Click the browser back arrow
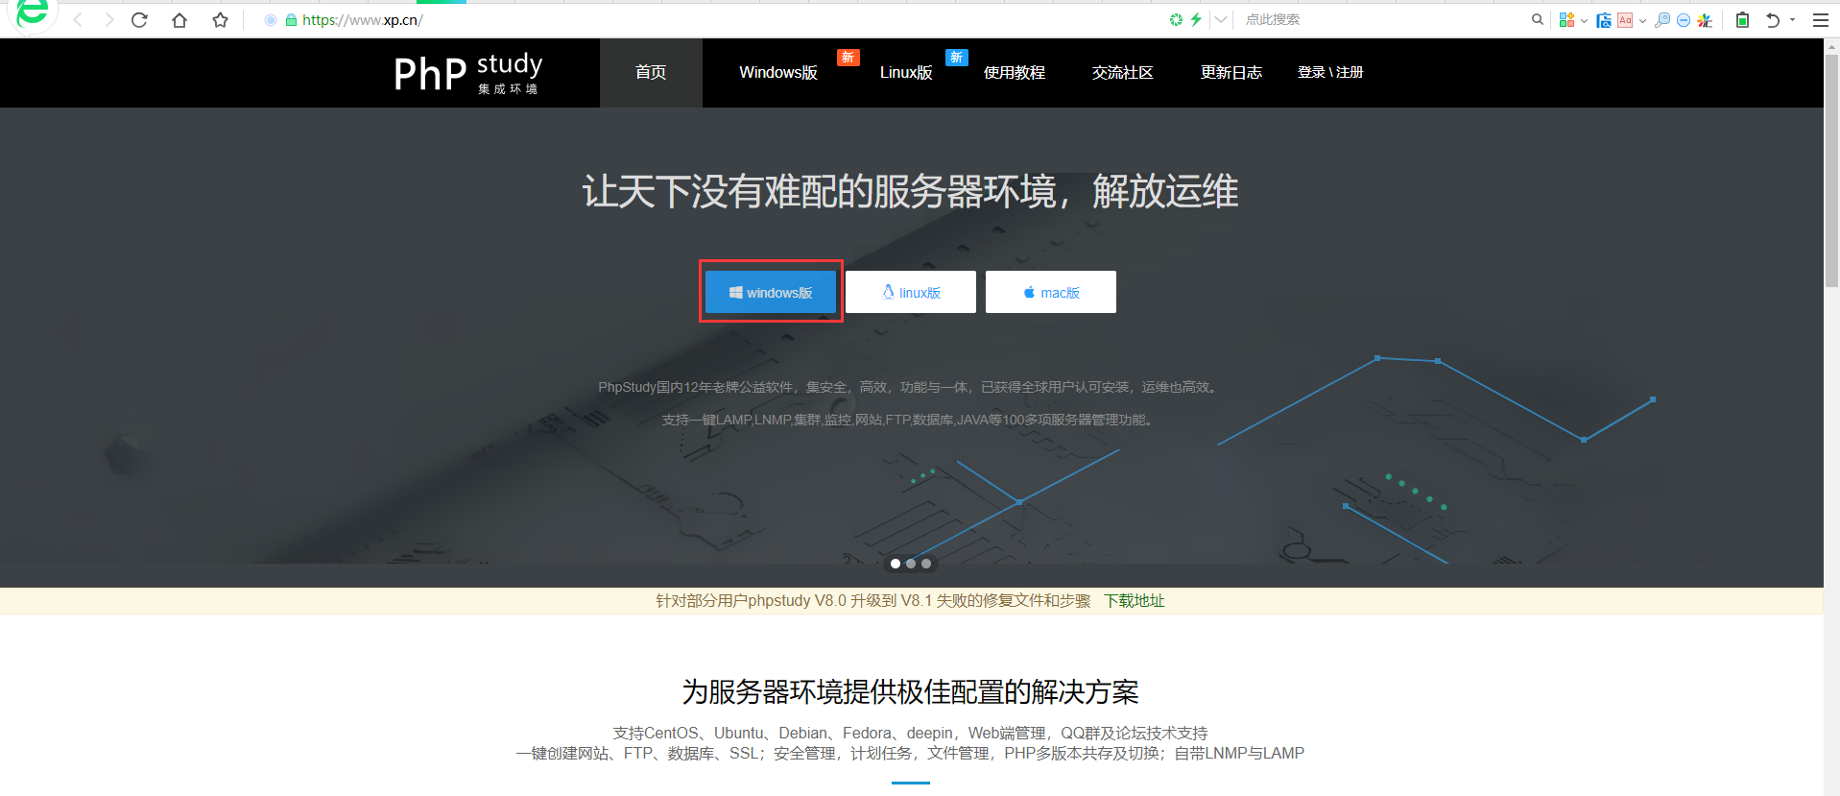 click(x=78, y=20)
